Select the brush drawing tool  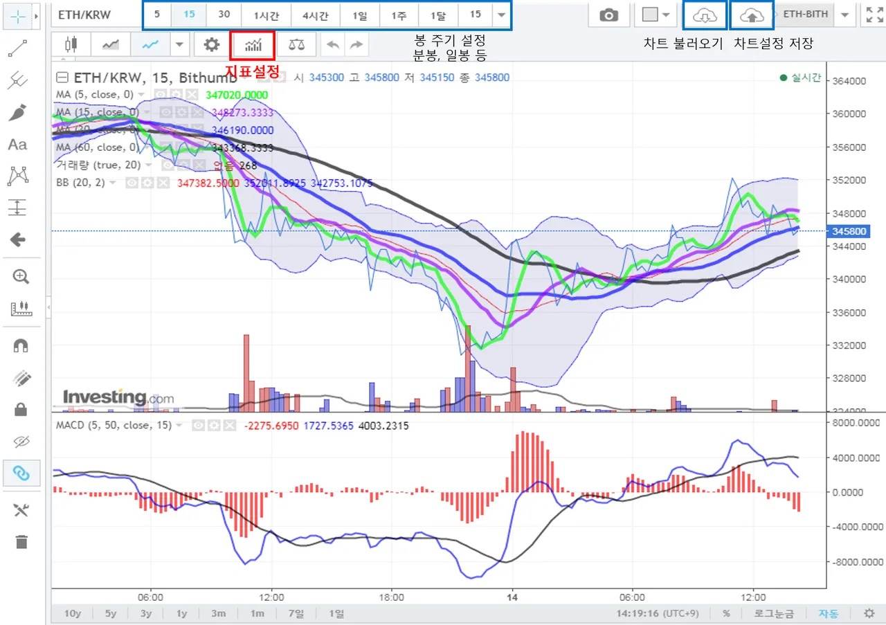pyautogui.click(x=17, y=112)
